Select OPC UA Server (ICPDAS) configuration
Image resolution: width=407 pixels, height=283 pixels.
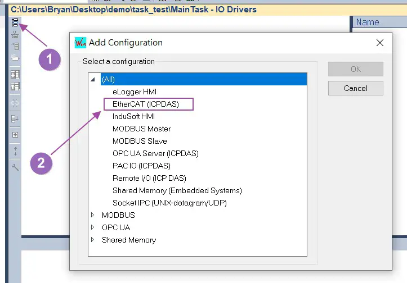(155, 153)
